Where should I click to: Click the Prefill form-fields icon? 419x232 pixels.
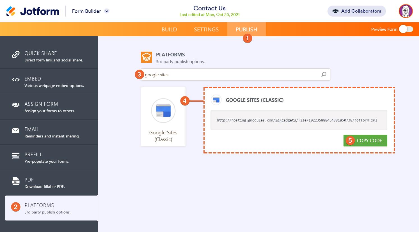[16, 156]
